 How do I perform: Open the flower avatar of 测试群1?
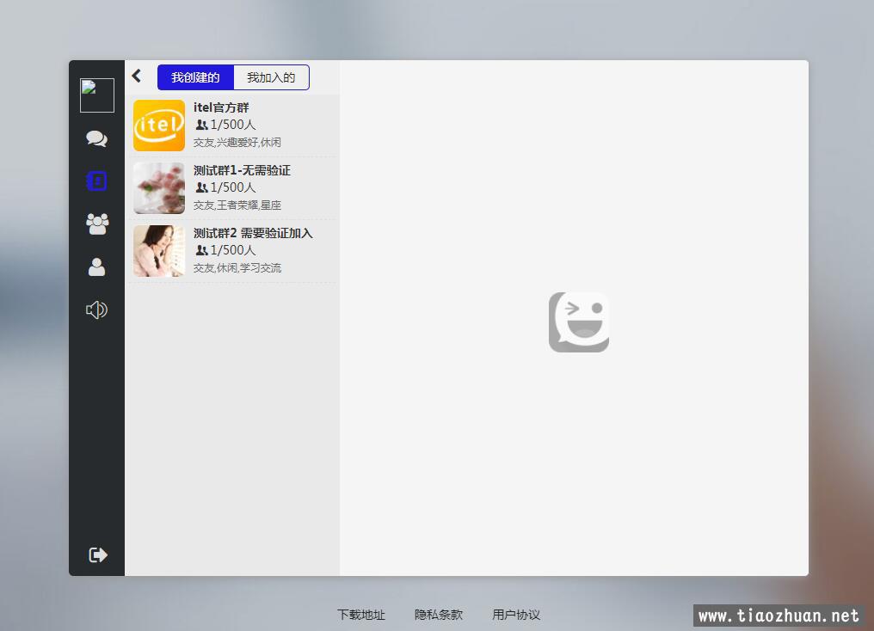(159, 188)
